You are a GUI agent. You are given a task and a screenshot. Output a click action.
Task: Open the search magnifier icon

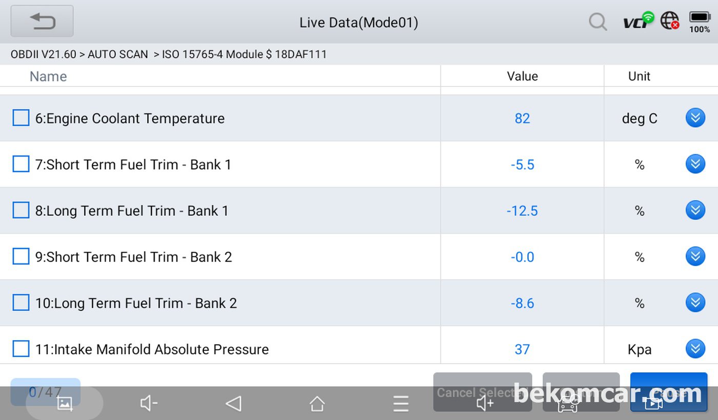coord(597,22)
